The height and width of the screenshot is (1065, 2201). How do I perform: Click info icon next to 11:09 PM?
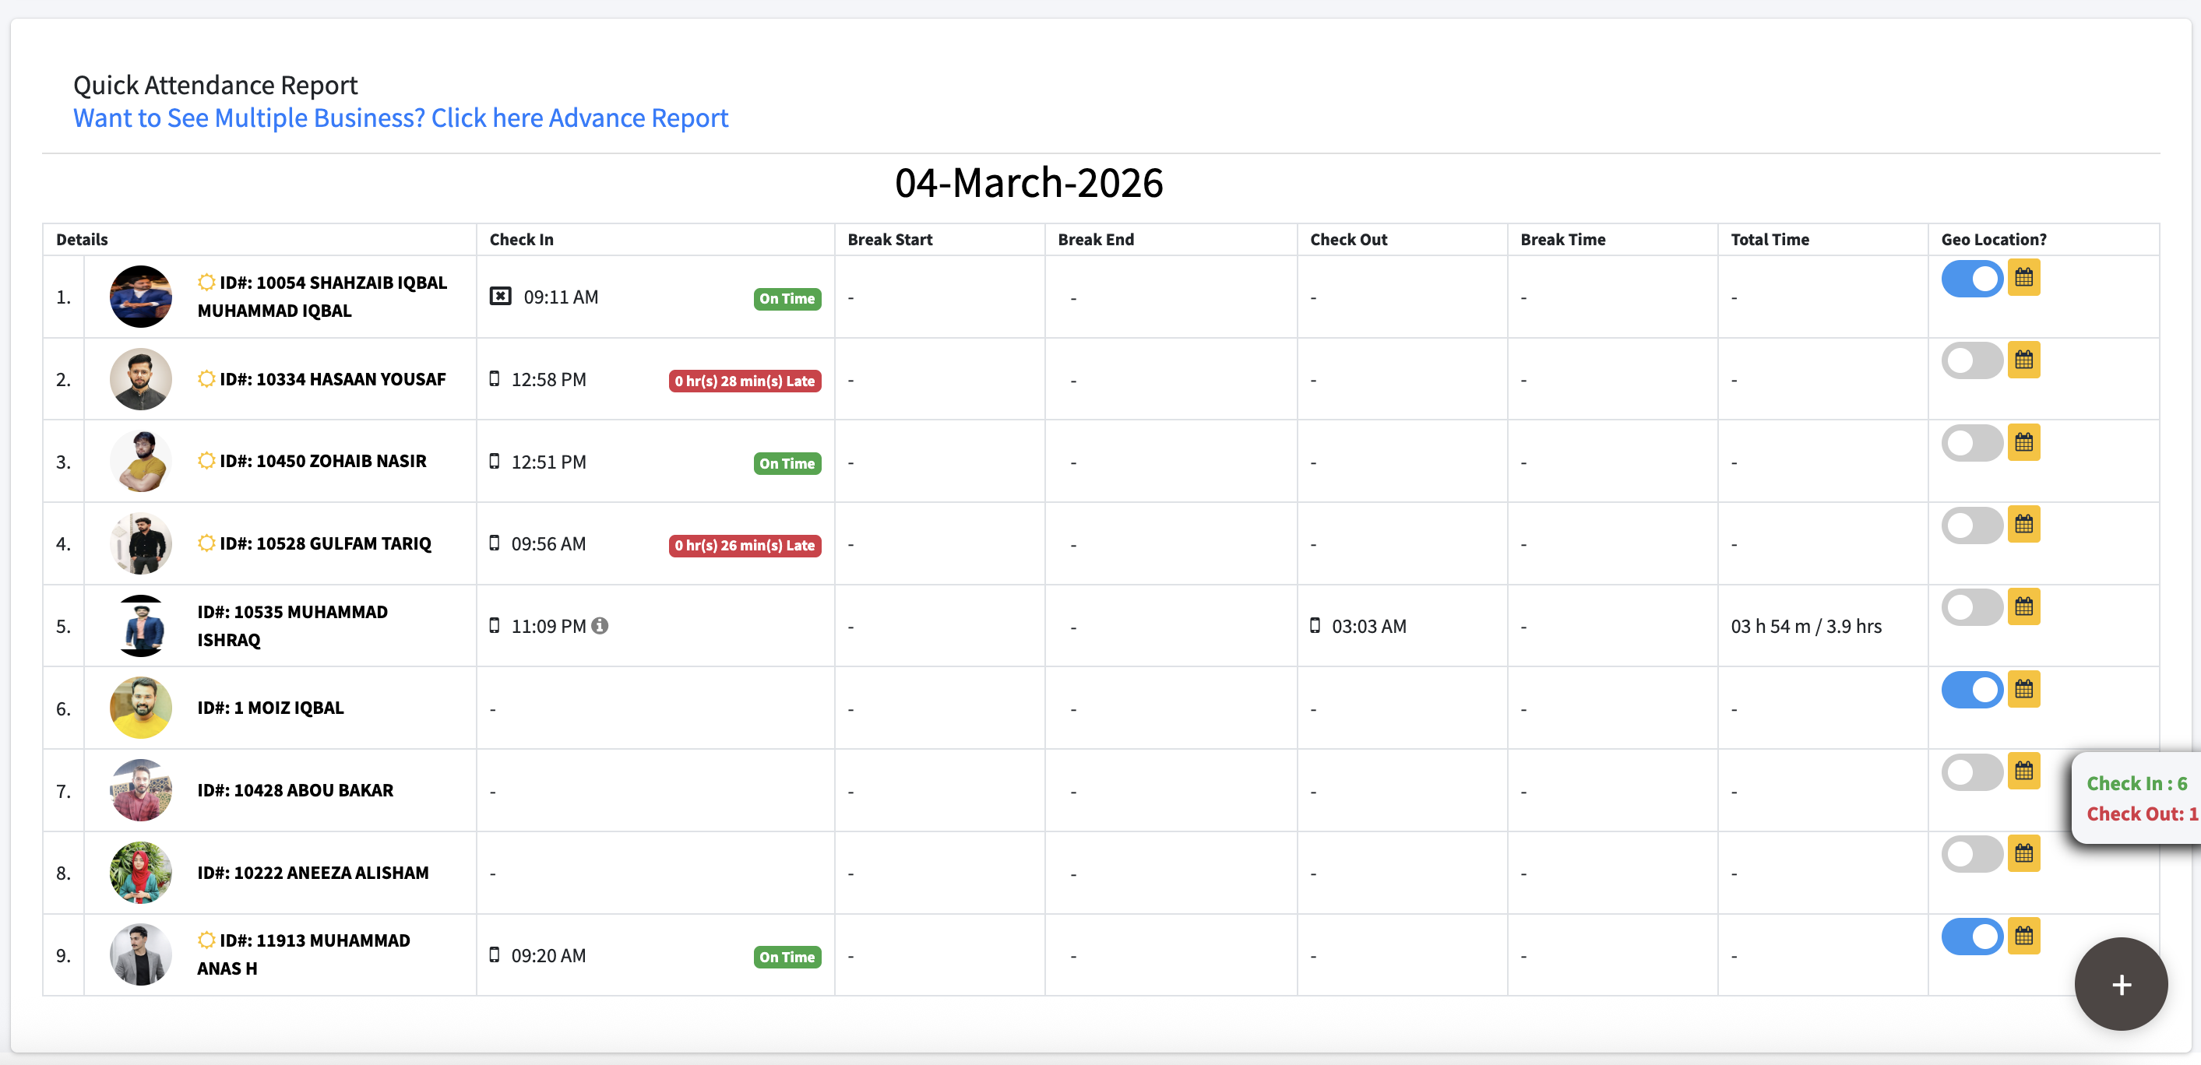600,626
